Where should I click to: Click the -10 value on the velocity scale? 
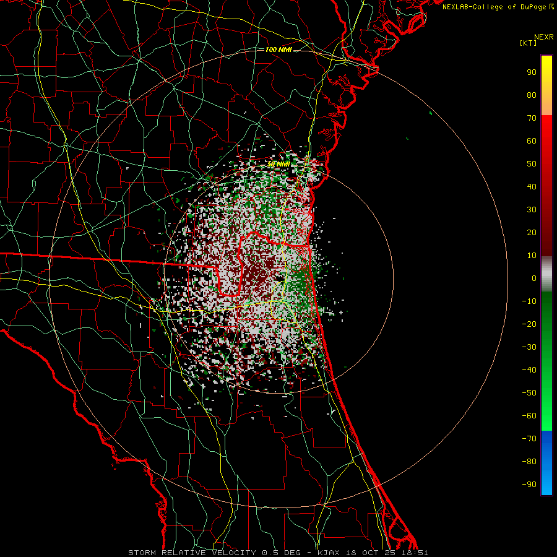point(529,301)
